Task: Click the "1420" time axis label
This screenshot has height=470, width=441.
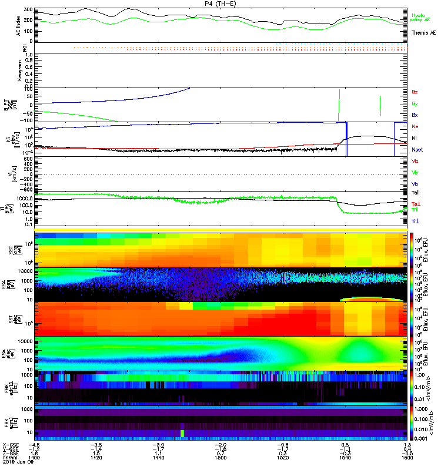Action: point(96,458)
